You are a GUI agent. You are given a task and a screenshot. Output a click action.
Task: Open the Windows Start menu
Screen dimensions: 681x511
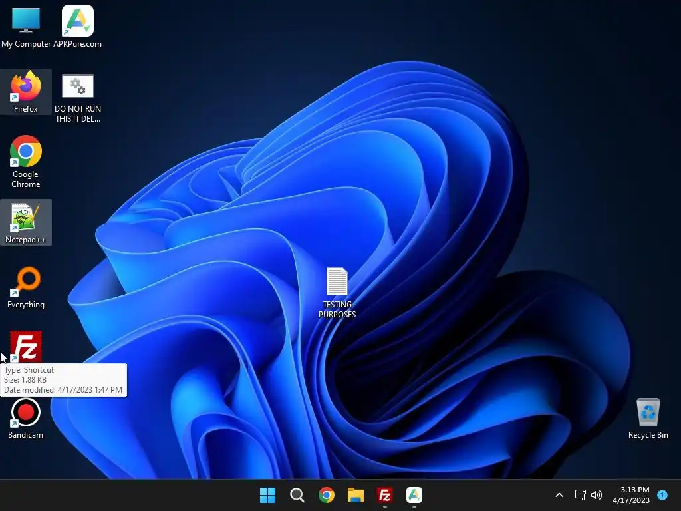(x=267, y=495)
